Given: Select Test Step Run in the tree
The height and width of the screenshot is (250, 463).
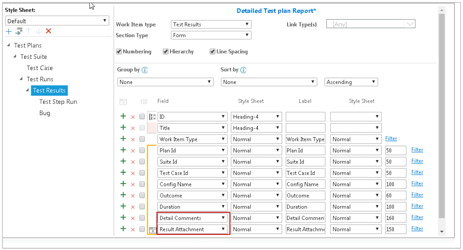Looking at the screenshot, I should pyautogui.click(x=58, y=102).
